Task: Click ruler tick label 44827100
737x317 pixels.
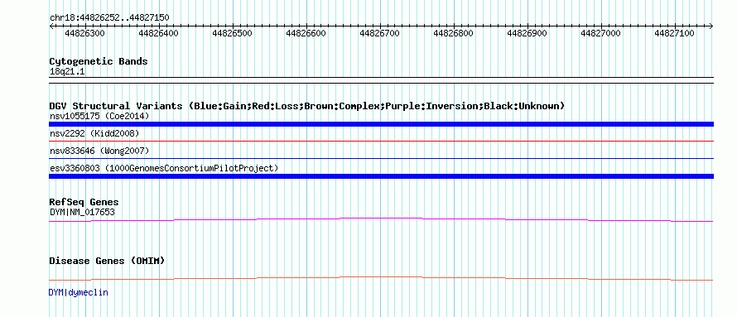Action: [675, 33]
